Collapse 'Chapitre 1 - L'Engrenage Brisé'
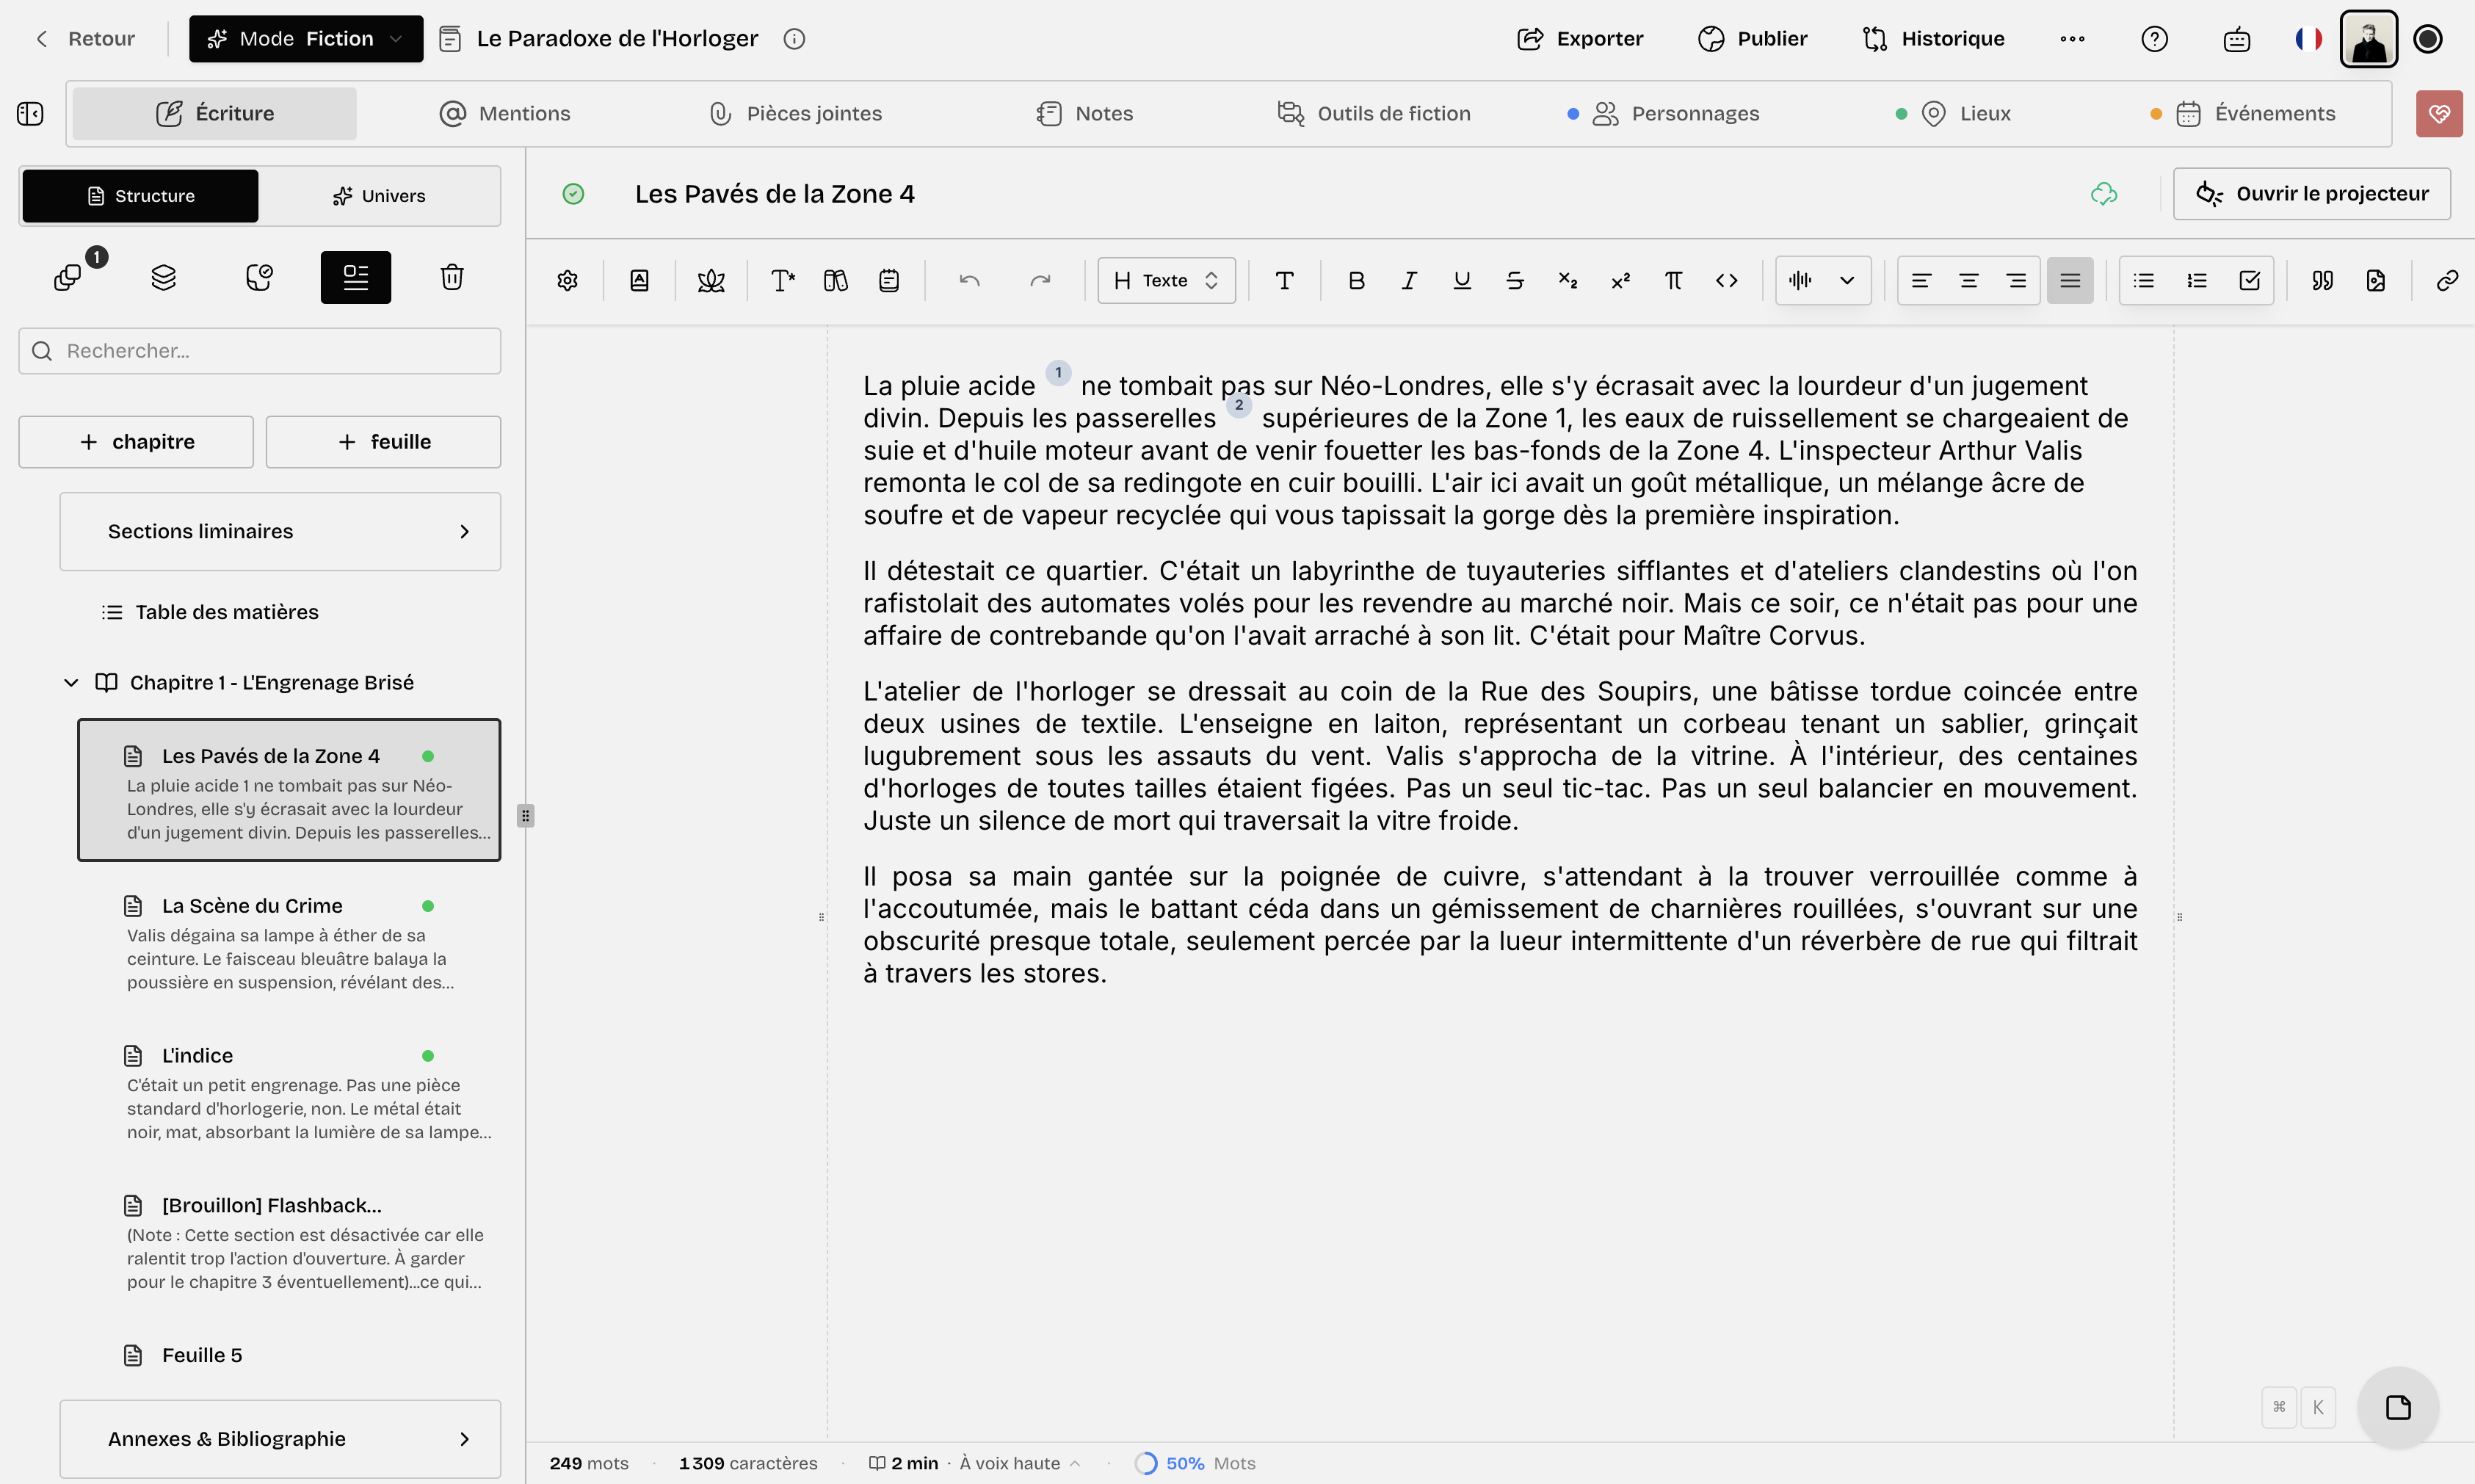The width and height of the screenshot is (2475, 1484). tap(70, 682)
